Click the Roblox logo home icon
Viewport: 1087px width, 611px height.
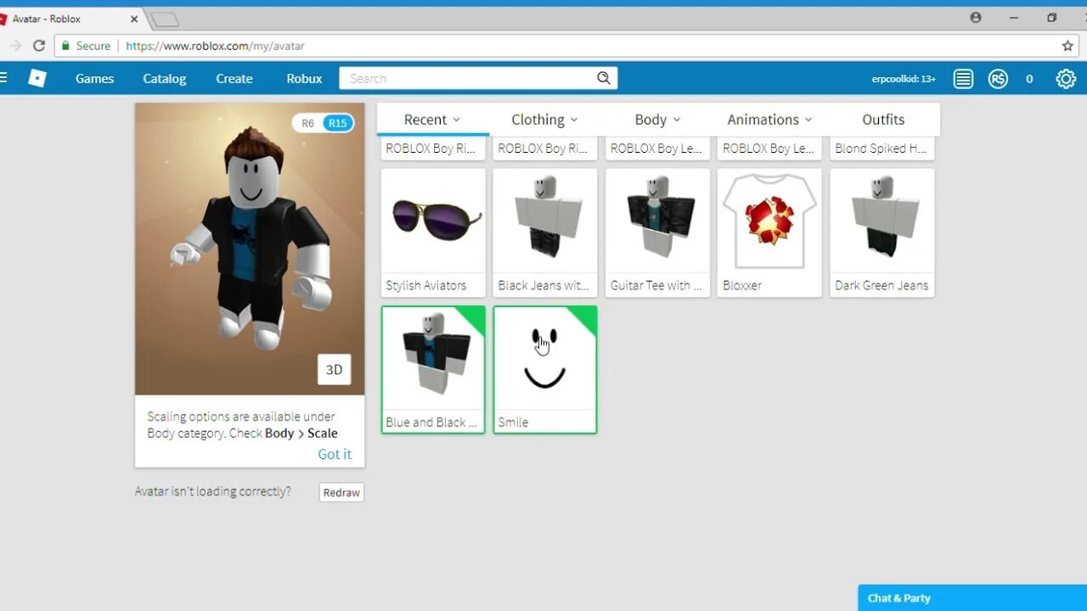[37, 78]
